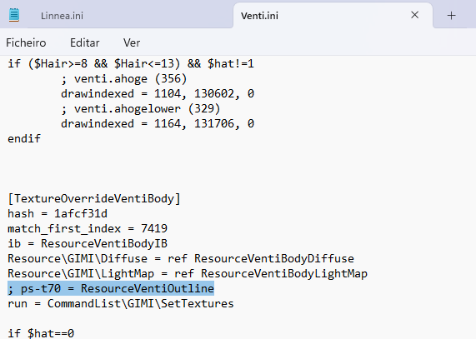This screenshot has height=339, width=476.
Task: Open the Ficheiro menu
Action: (26, 42)
